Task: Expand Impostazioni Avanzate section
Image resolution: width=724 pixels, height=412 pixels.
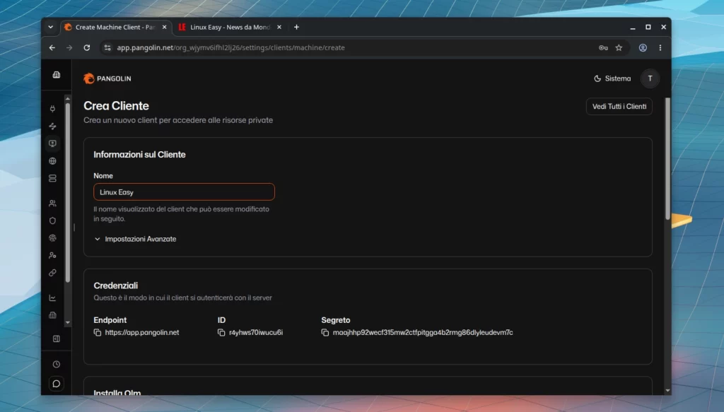Action: (135, 239)
